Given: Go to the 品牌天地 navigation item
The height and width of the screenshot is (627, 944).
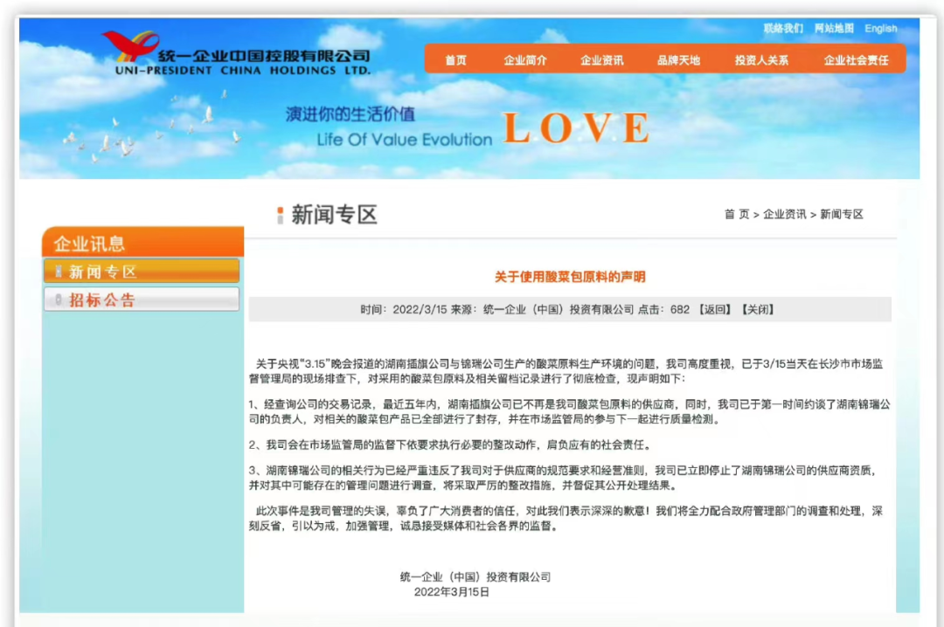Looking at the screenshot, I should point(678,60).
